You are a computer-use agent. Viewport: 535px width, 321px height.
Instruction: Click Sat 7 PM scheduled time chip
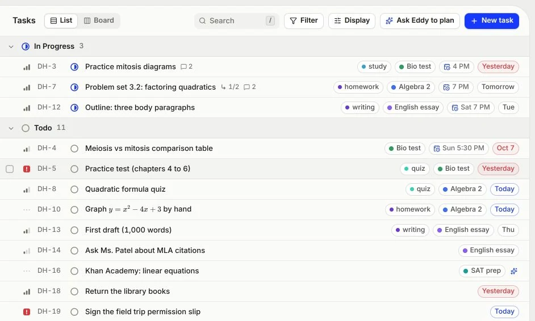[x=471, y=107]
